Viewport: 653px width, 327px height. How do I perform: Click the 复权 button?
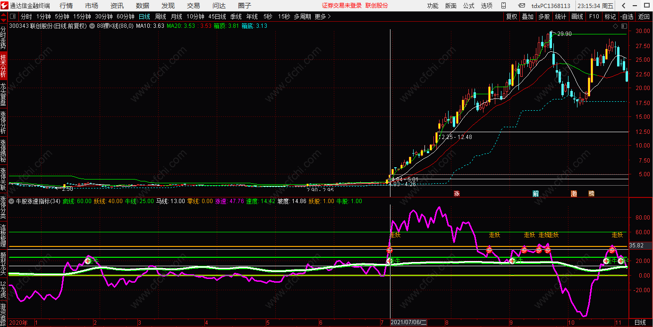(x=511, y=16)
